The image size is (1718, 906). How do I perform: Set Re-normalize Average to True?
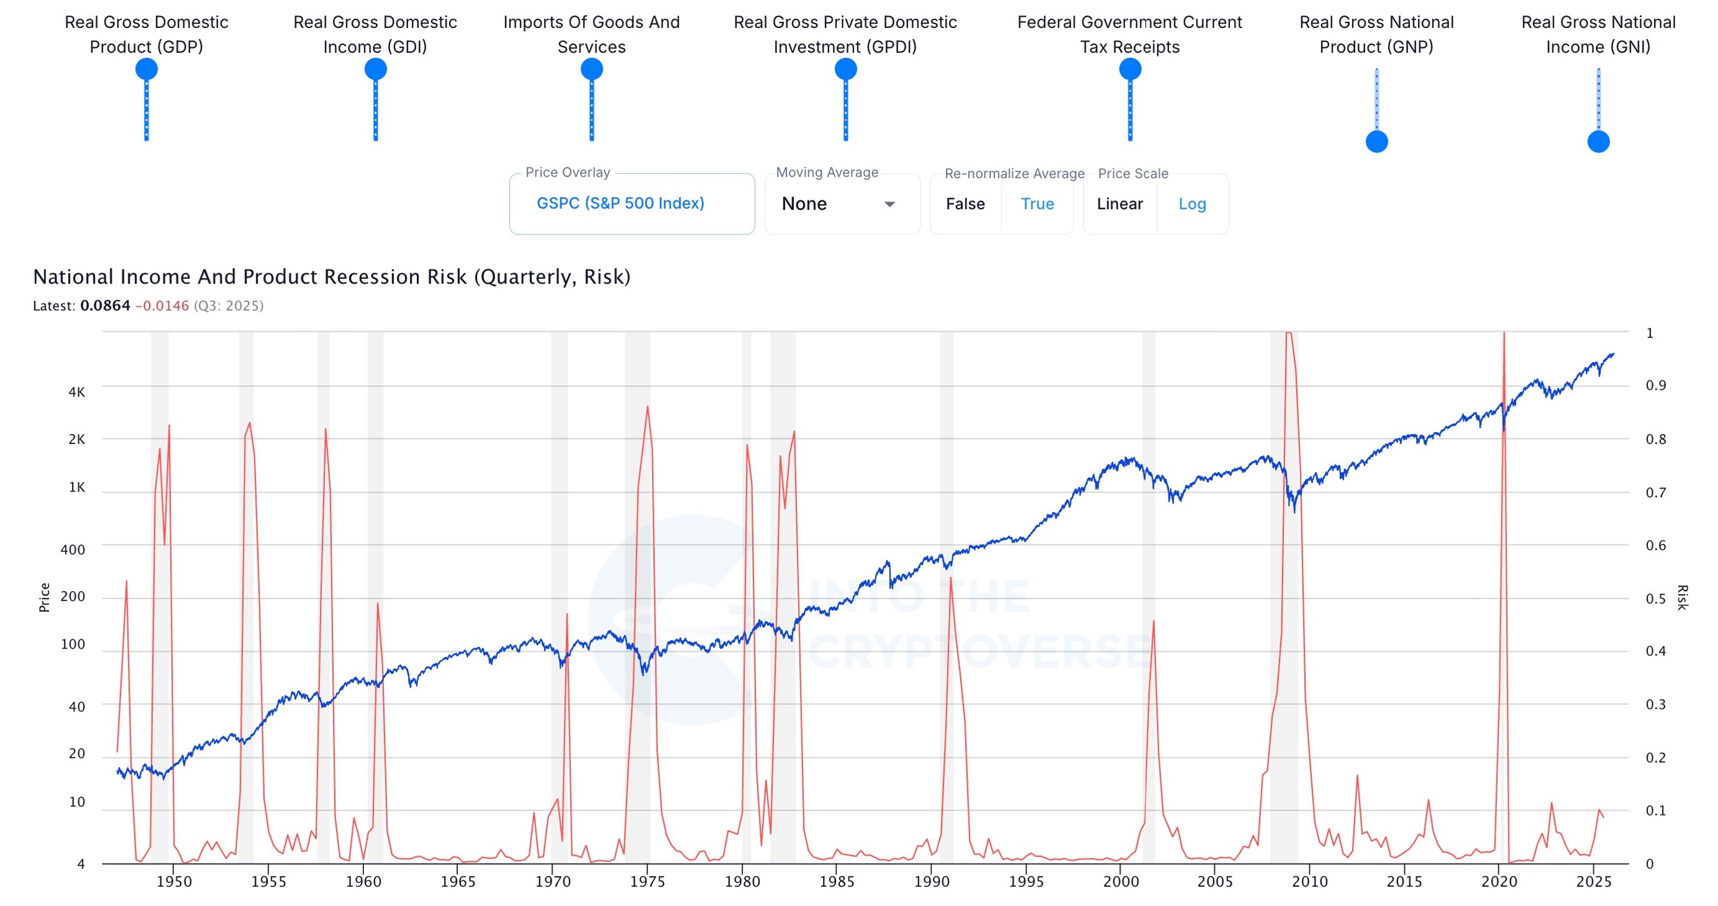(1037, 204)
